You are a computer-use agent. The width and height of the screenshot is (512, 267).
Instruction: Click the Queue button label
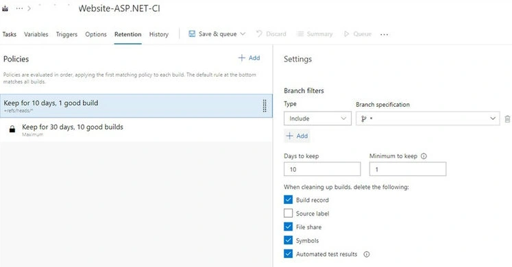click(362, 34)
